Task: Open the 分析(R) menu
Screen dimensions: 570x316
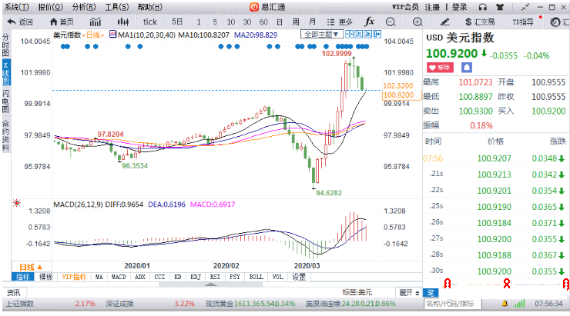Action: tap(84, 7)
